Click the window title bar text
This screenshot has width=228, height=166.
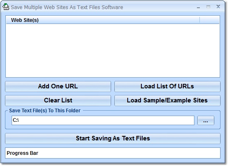pyautogui.click(x=67, y=7)
